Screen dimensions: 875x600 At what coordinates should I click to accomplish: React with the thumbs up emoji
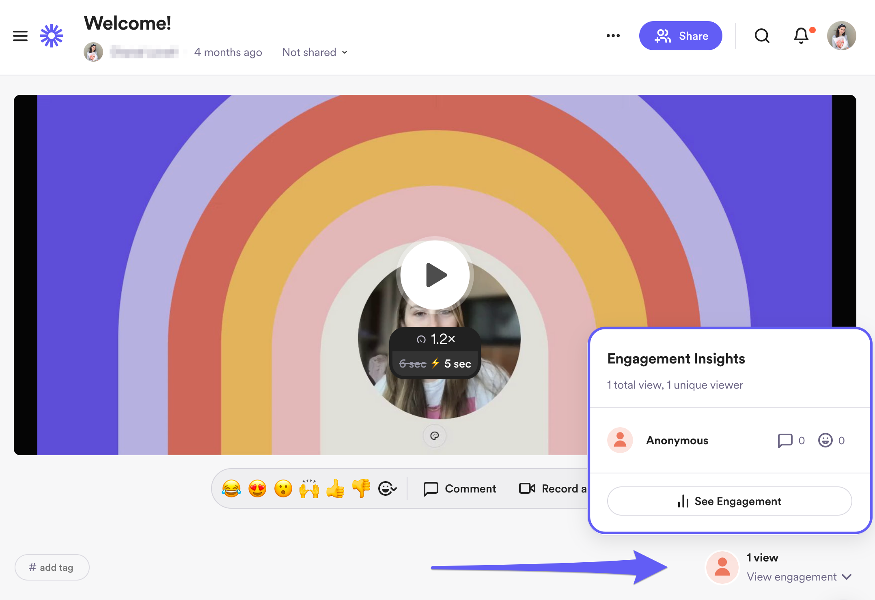click(x=335, y=488)
